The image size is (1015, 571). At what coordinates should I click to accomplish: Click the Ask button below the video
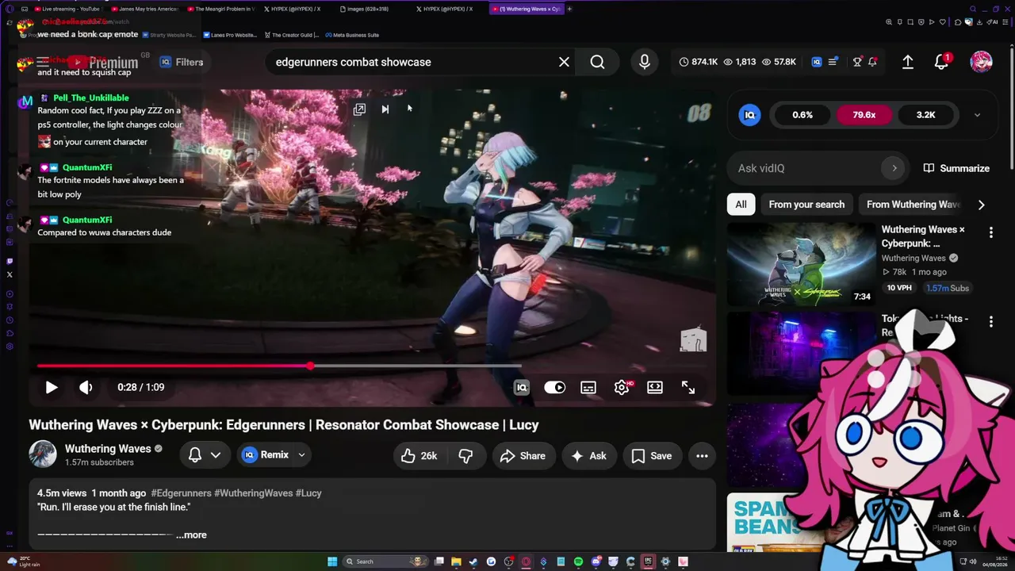click(588, 455)
